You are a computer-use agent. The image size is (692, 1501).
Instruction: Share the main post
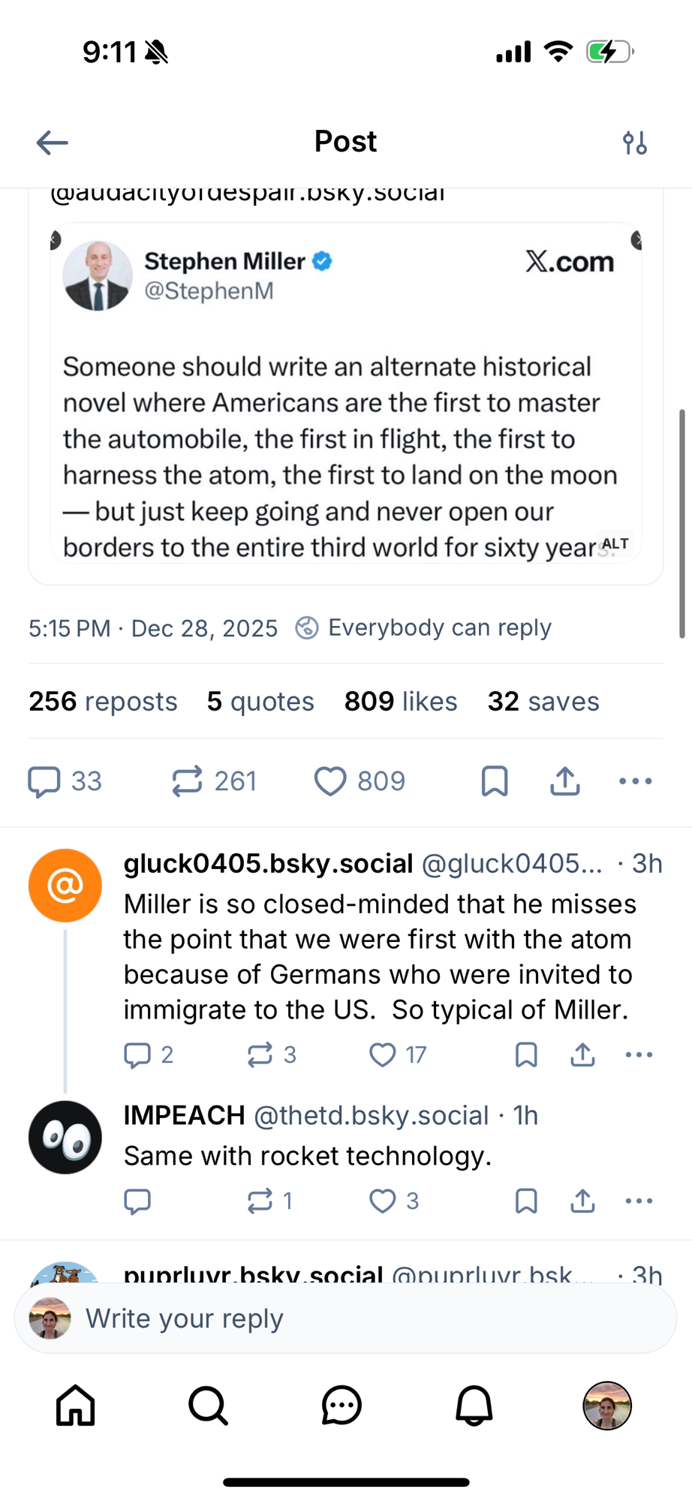[565, 781]
